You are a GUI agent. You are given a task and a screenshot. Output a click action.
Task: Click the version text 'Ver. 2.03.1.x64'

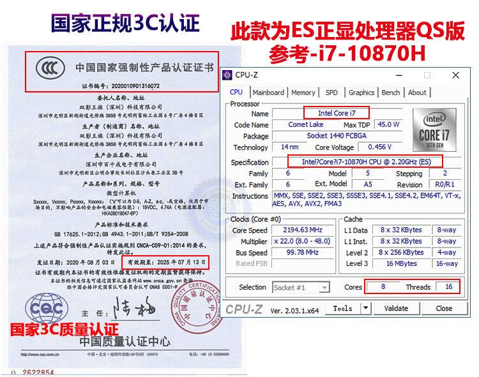pyautogui.click(x=294, y=311)
